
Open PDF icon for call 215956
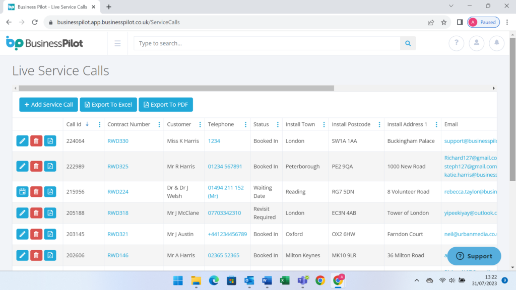point(50,191)
